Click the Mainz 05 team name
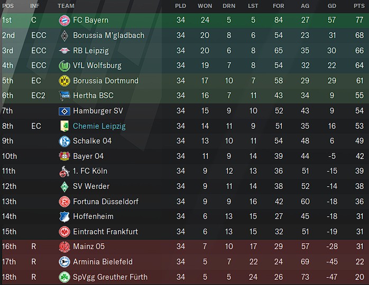 pyautogui.click(x=89, y=246)
